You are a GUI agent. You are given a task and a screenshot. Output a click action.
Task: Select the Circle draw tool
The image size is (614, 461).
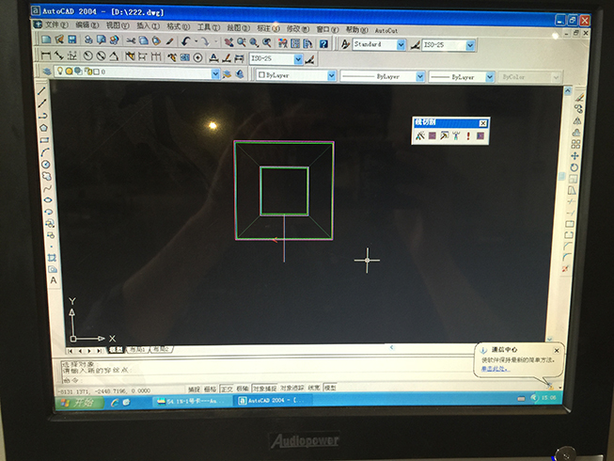(x=44, y=164)
